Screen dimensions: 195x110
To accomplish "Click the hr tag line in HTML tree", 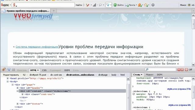I will [23, 101].
